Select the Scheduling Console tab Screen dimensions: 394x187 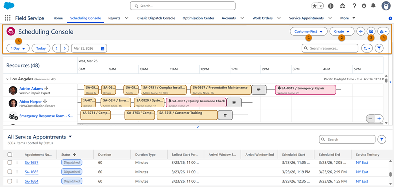tap(85, 18)
